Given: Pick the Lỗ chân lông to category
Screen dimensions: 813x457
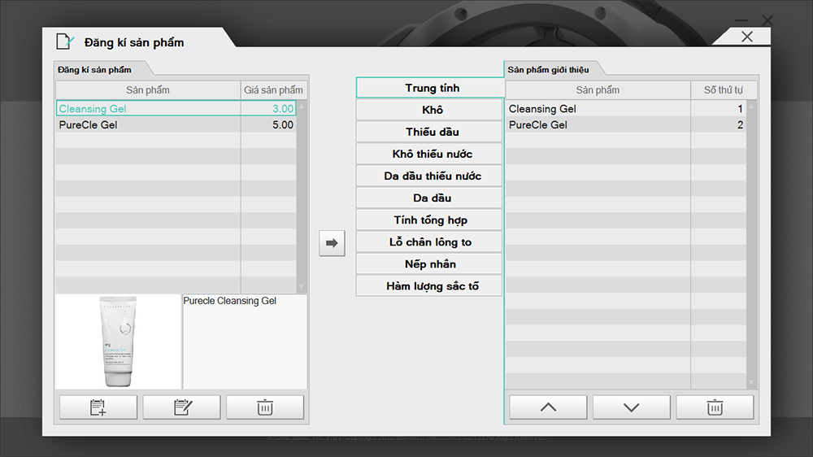Looking at the screenshot, I should click(431, 242).
